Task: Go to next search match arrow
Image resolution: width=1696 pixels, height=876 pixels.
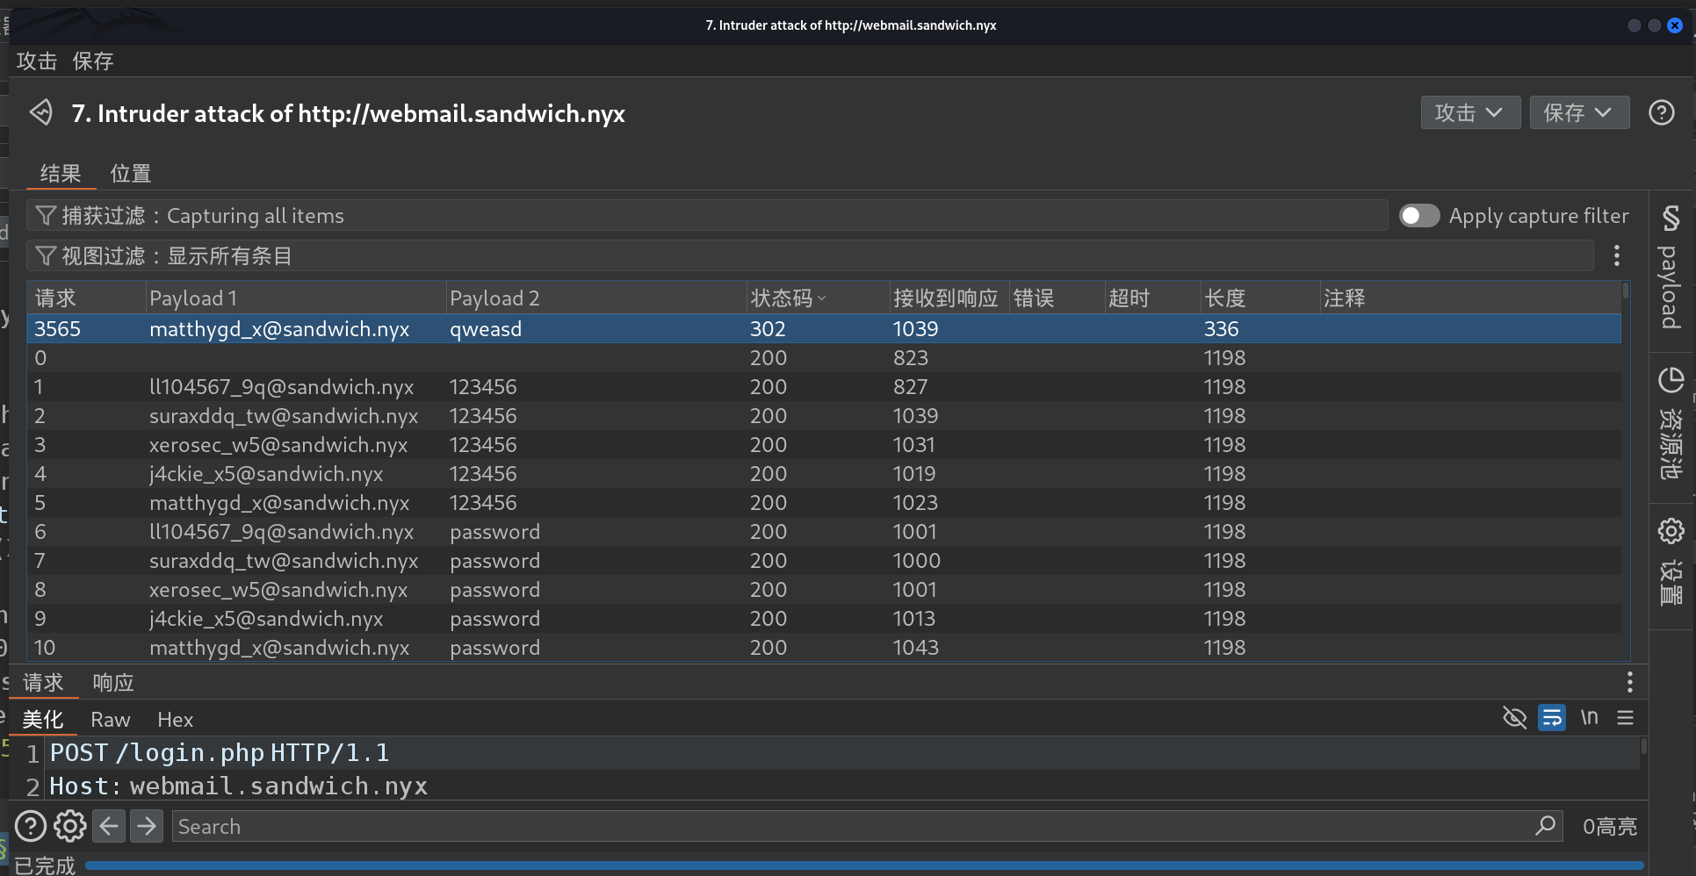Action: (x=147, y=826)
